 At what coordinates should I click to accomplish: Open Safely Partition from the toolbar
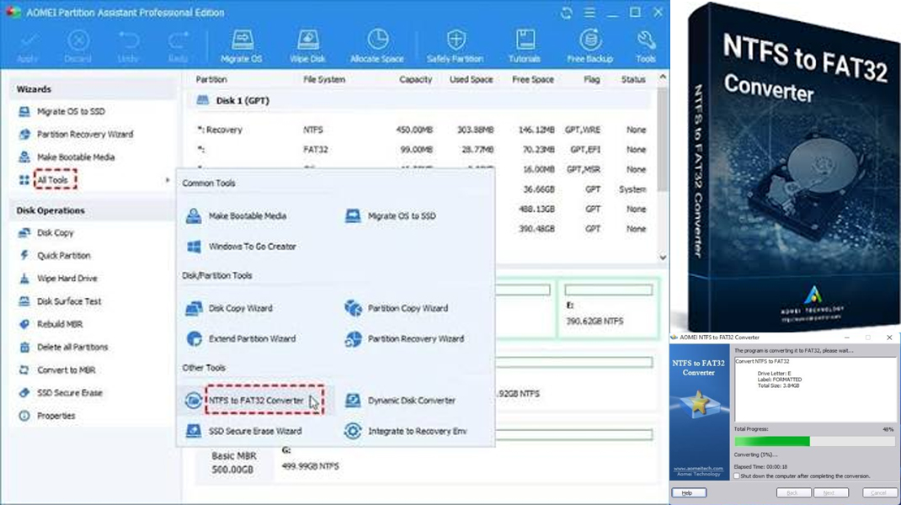455,46
